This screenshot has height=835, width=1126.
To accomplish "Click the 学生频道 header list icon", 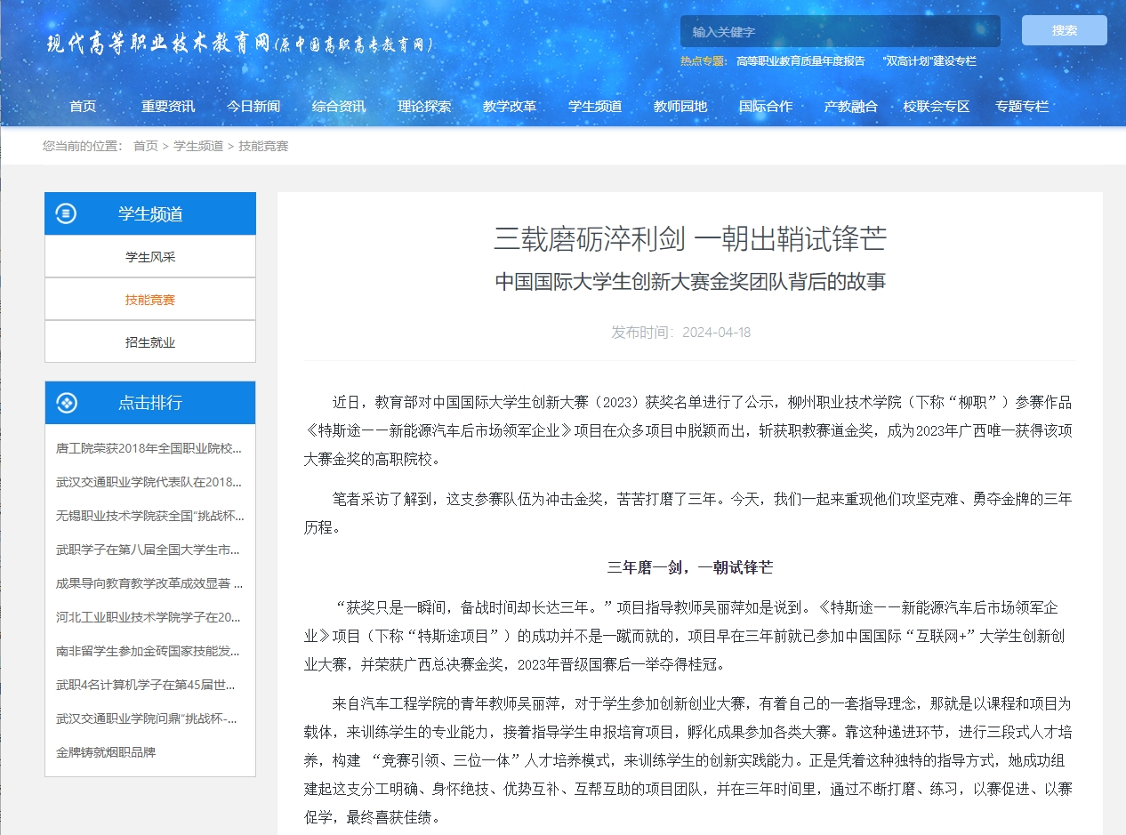I will pyautogui.click(x=67, y=213).
